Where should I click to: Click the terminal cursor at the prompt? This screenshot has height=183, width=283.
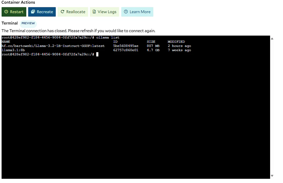tap(97, 54)
